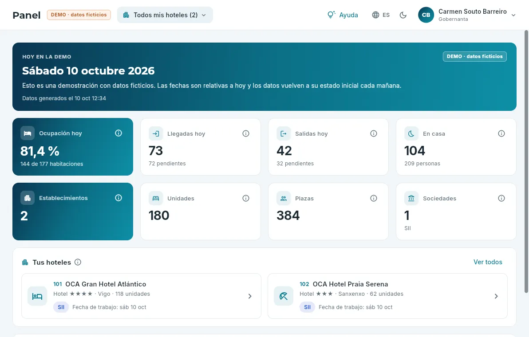529x337 pixels.
Task: Open OCA Hotel Praia Serena via its chevron
Action: pos(496,296)
